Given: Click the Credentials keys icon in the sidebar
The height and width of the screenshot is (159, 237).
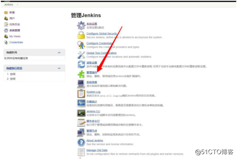Looking at the screenshot, I should 6,42.
